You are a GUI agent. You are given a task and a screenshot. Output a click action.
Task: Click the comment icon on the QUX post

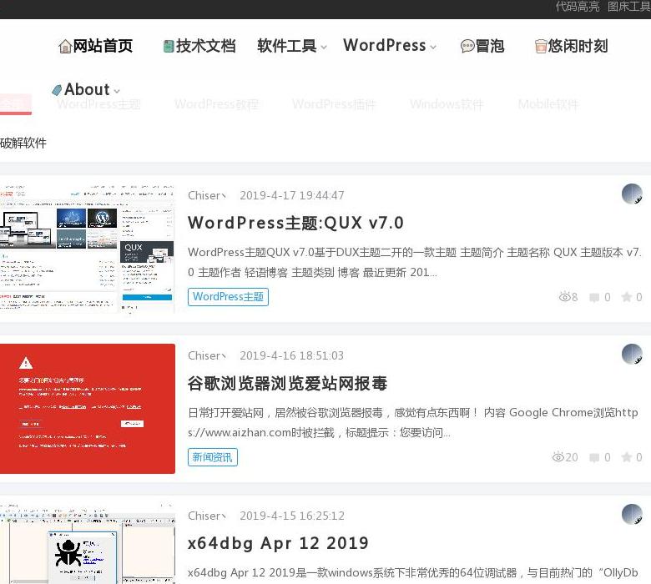(x=594, y=297)
